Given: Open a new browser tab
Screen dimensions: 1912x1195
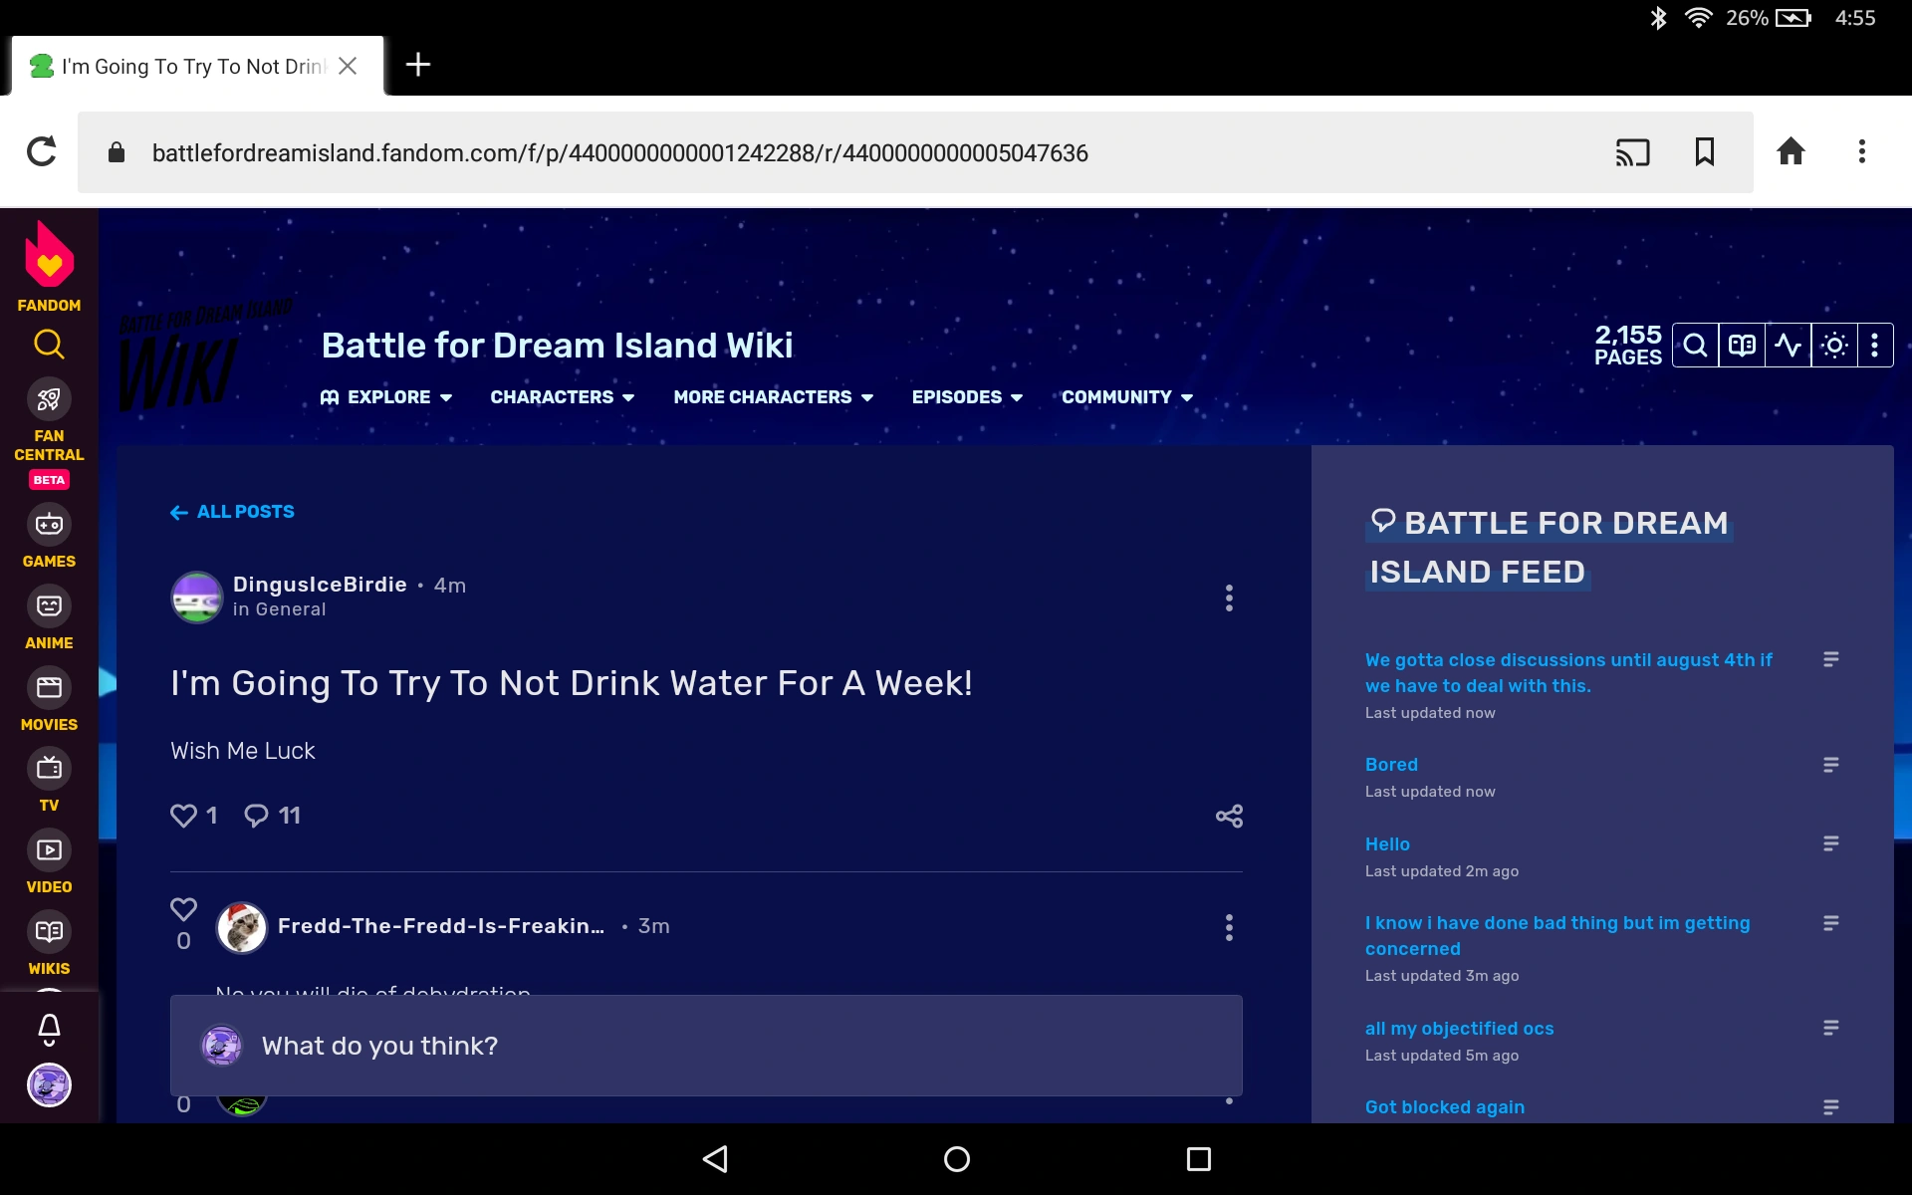Looking at the screenshot, I should pos(418,65).
